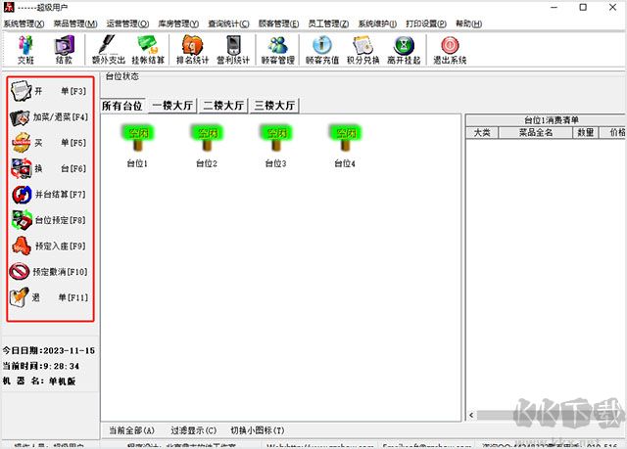The width and height of the screenshot is (627, 449).
Task: Open 排名统计 ranking statistics icon
Action: (x=192, y=50)
